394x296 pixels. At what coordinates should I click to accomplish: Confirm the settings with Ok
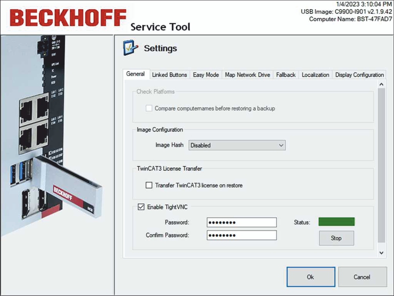[311, 277]
